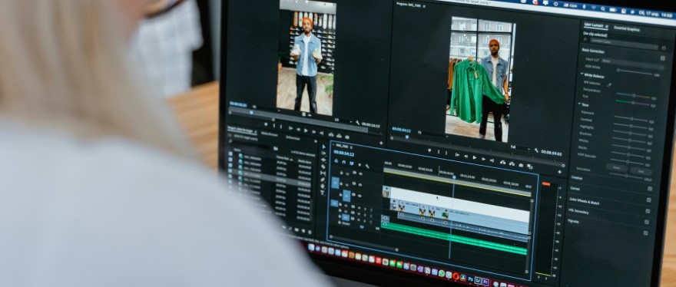Collapse the White Balance section
The height and width of the screenshot is (287, 676).
(582, 74)
